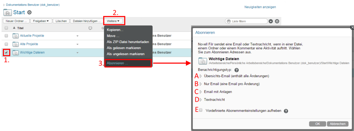This screenshot has height=131, width=354.
Task: Confirm subscription with OK button
Action: tap(318, 124)
